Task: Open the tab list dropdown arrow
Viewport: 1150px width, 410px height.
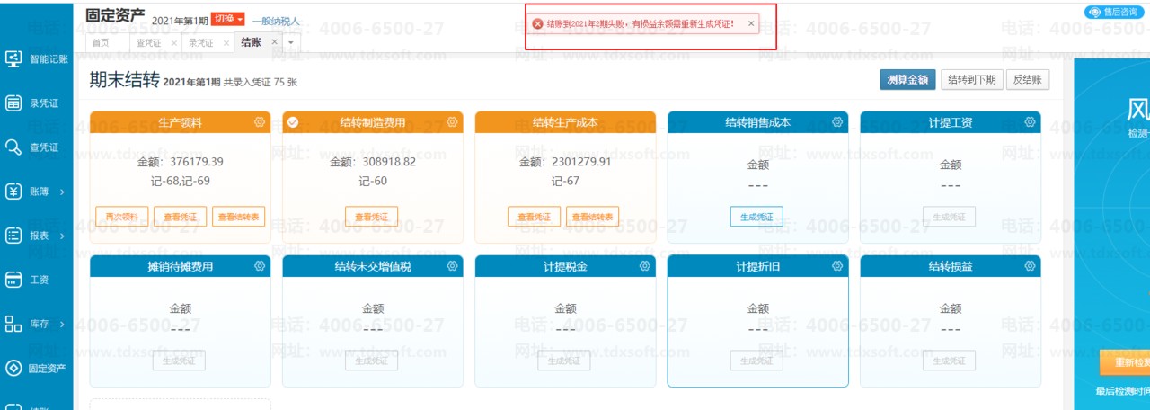Action: (x=291, y=43)
